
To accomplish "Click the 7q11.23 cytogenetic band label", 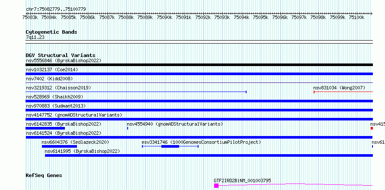I will coord(35,38).
